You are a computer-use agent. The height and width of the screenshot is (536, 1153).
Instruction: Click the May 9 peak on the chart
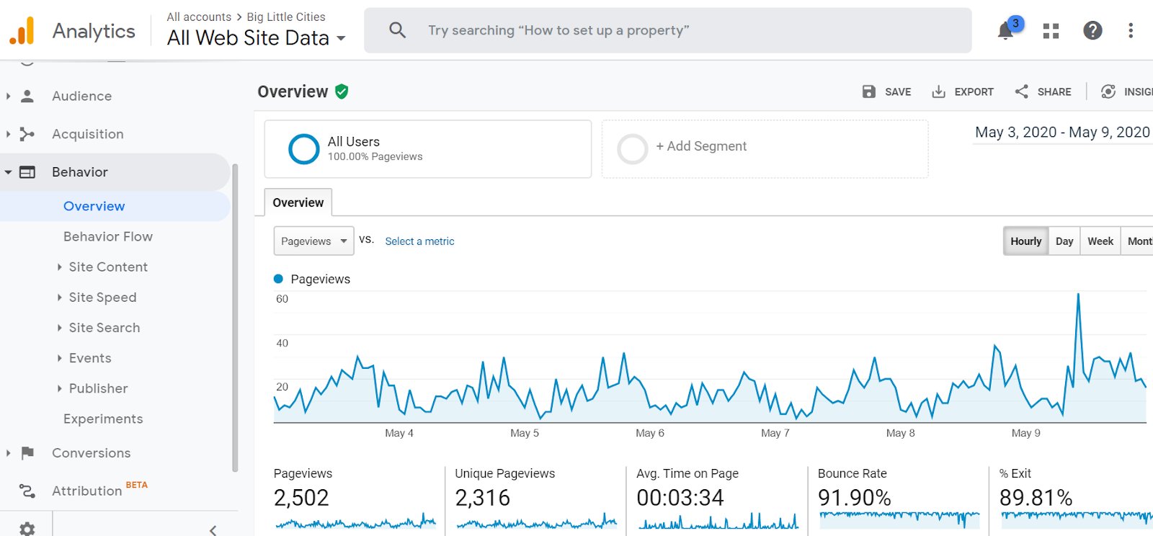coord(1078,295)
